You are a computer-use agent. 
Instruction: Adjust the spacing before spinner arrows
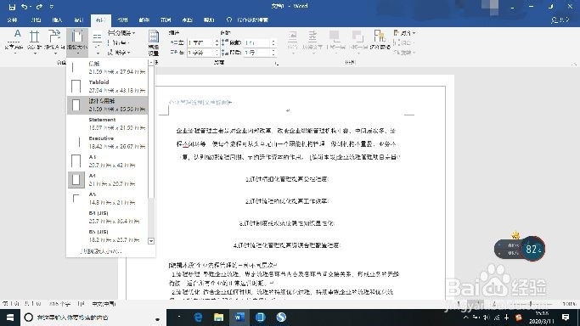pyautogui.click(x=273, y=43)
